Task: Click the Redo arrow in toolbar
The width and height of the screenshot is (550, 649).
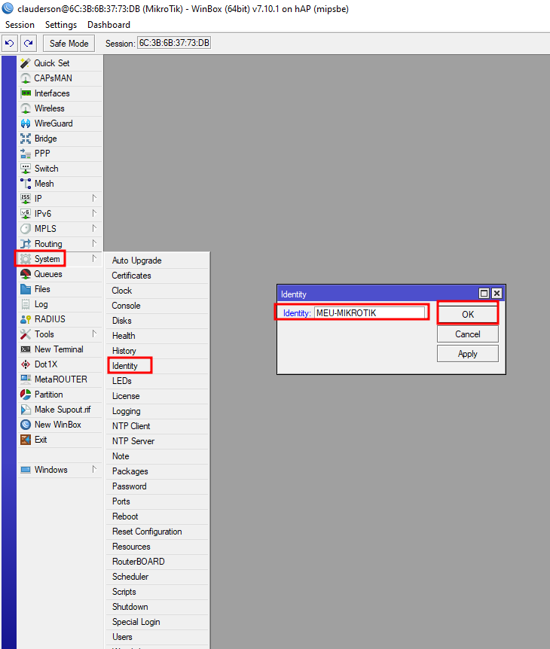Action: (x=29, y=44)
